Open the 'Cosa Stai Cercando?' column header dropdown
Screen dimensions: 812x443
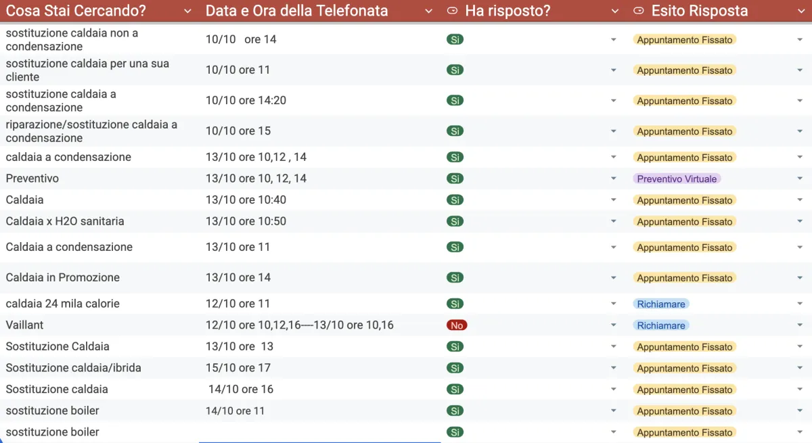(188, 11)
